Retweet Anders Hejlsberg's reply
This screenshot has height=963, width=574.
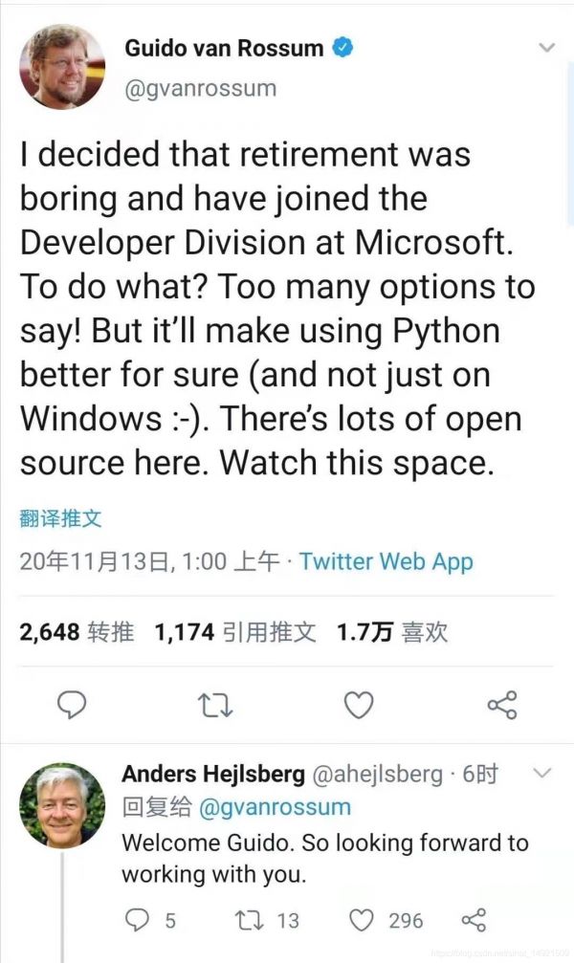pos(247,920)
